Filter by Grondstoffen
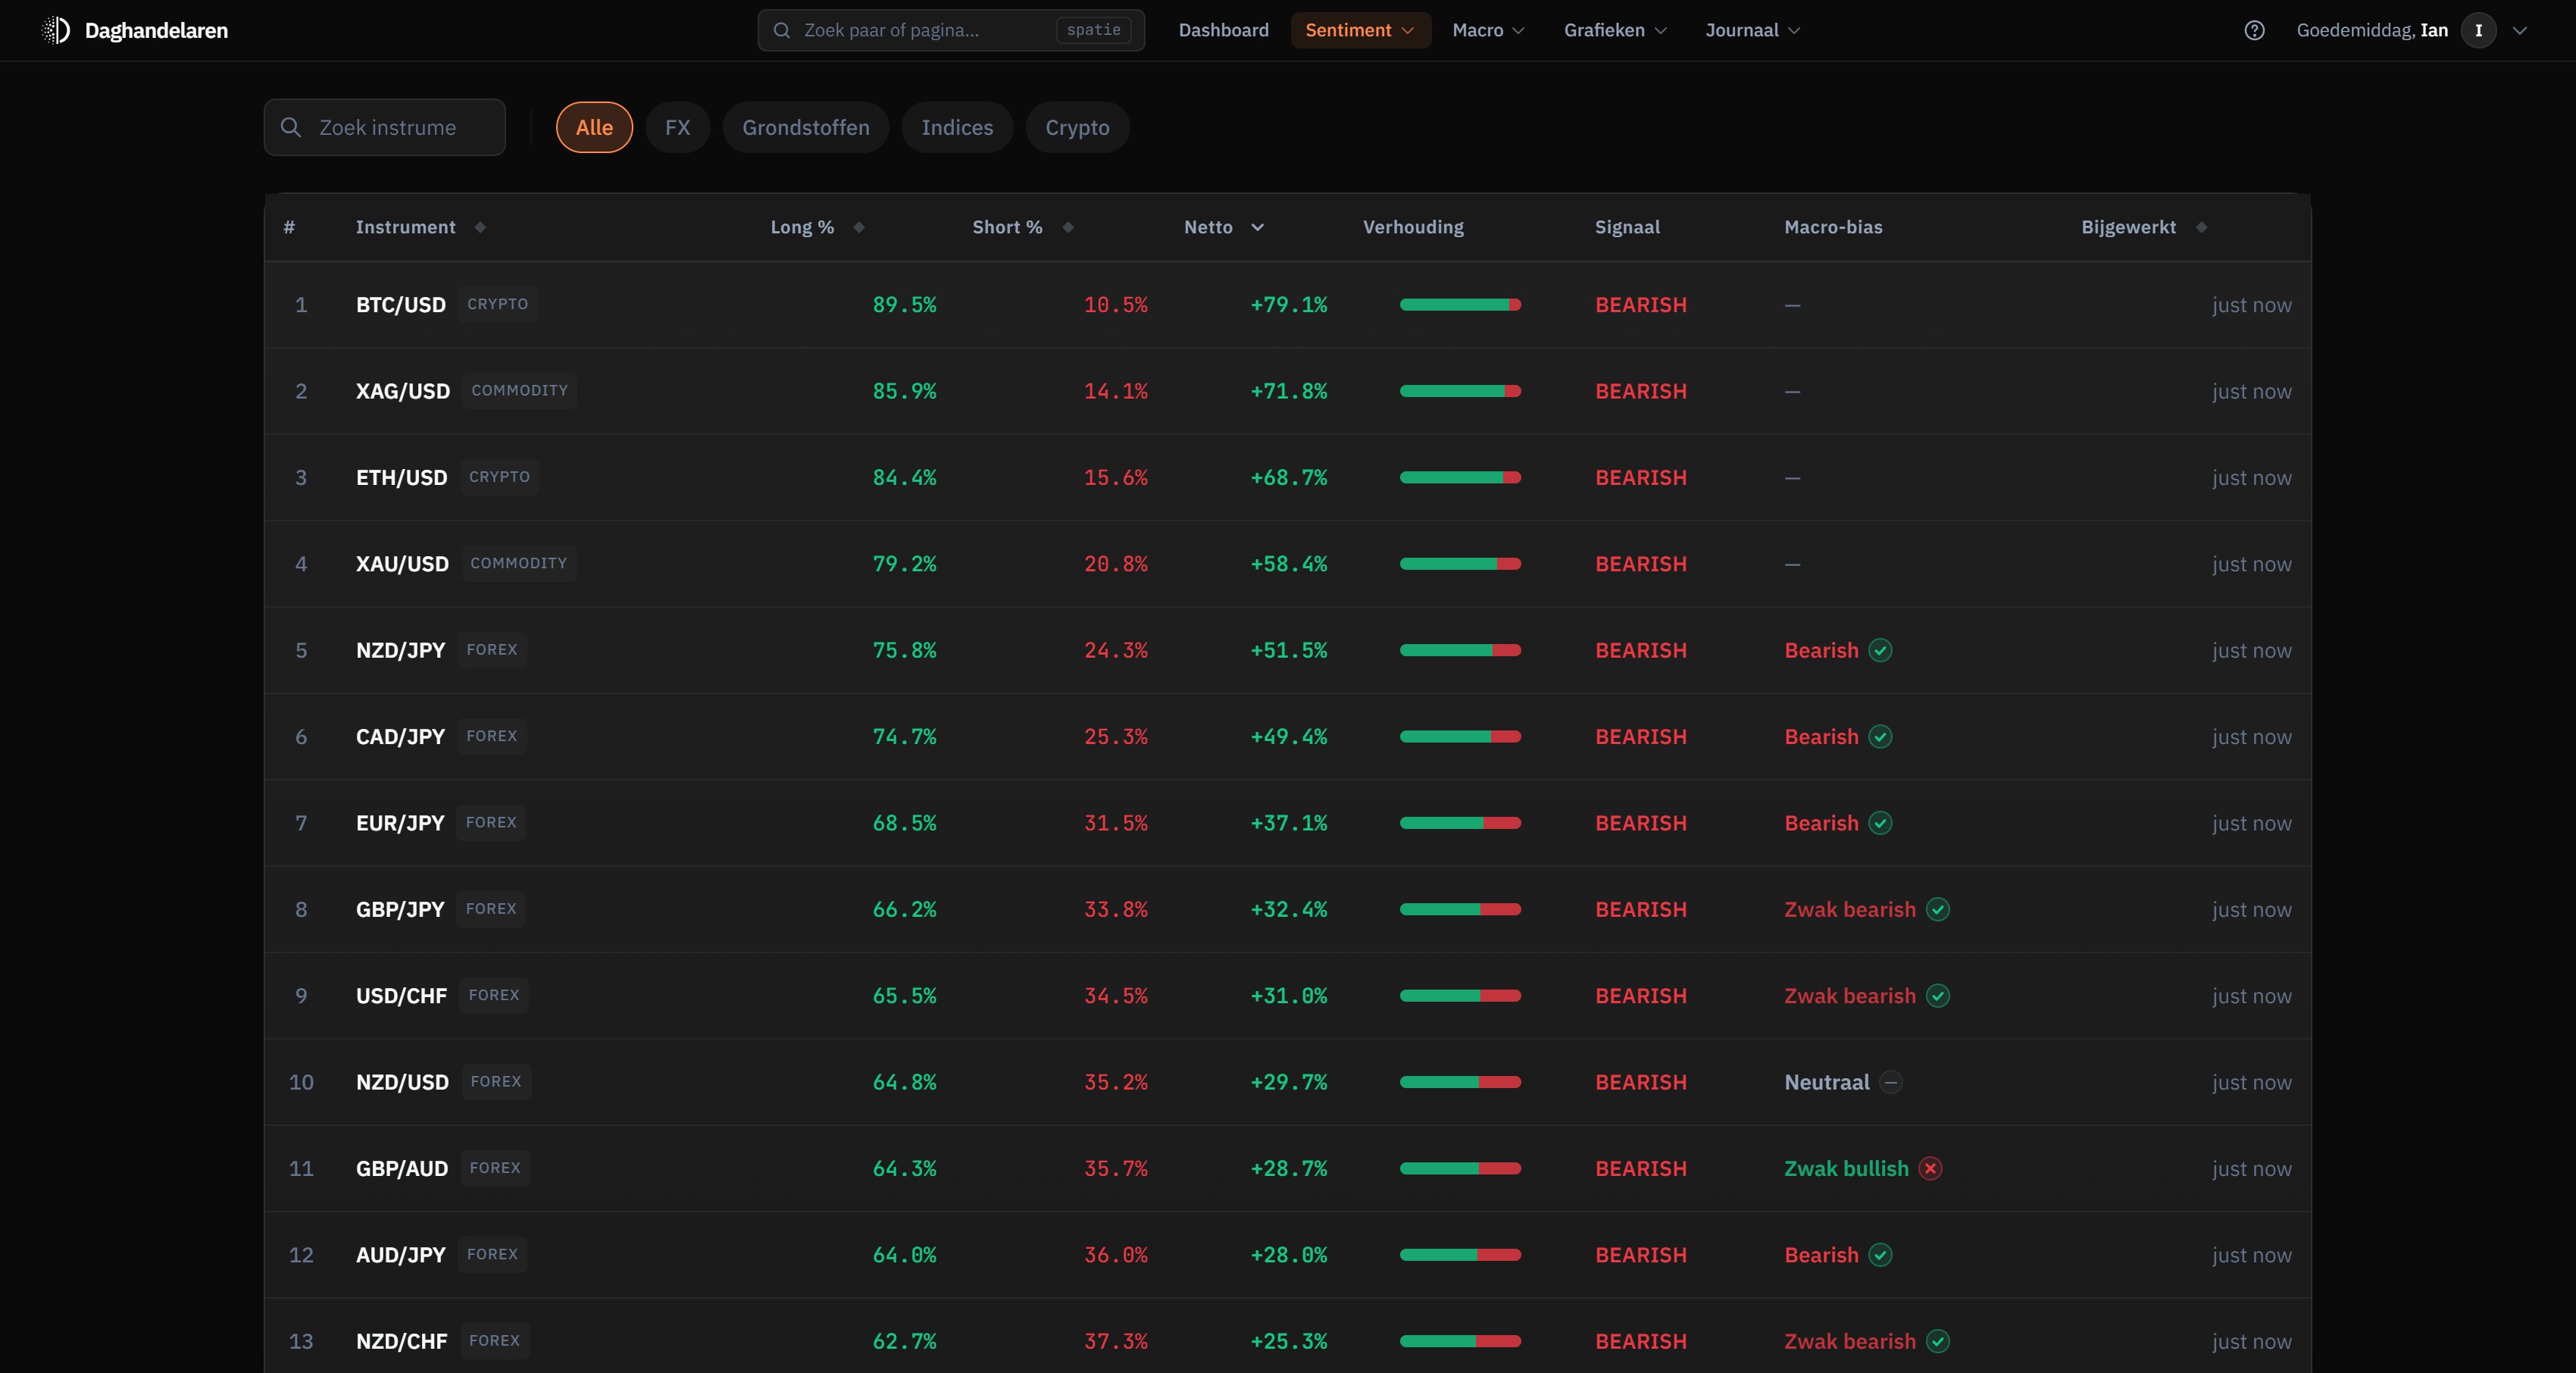 coord(805,127)
